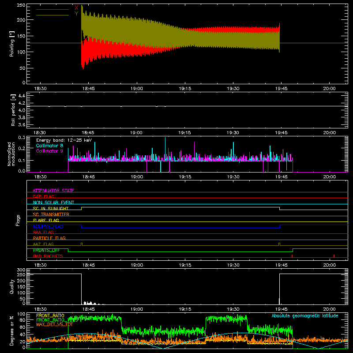Click the olive flag label below PARTICLE_FLAG
The width and height of the screenshot is (353, 353).
tap(43, 244)
